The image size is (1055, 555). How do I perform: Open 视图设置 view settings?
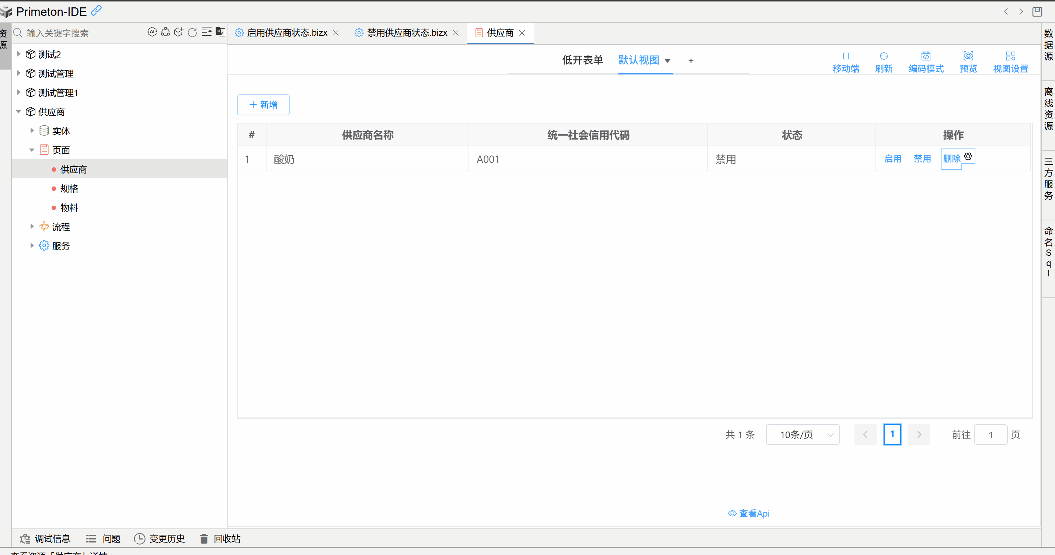click(x=1010, y=61)
